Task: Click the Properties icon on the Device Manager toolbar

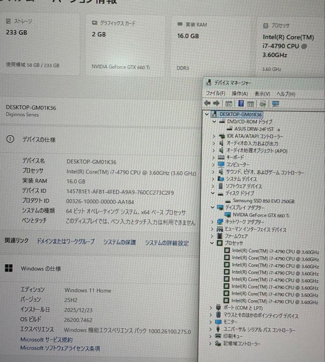Action: (251, 104)
